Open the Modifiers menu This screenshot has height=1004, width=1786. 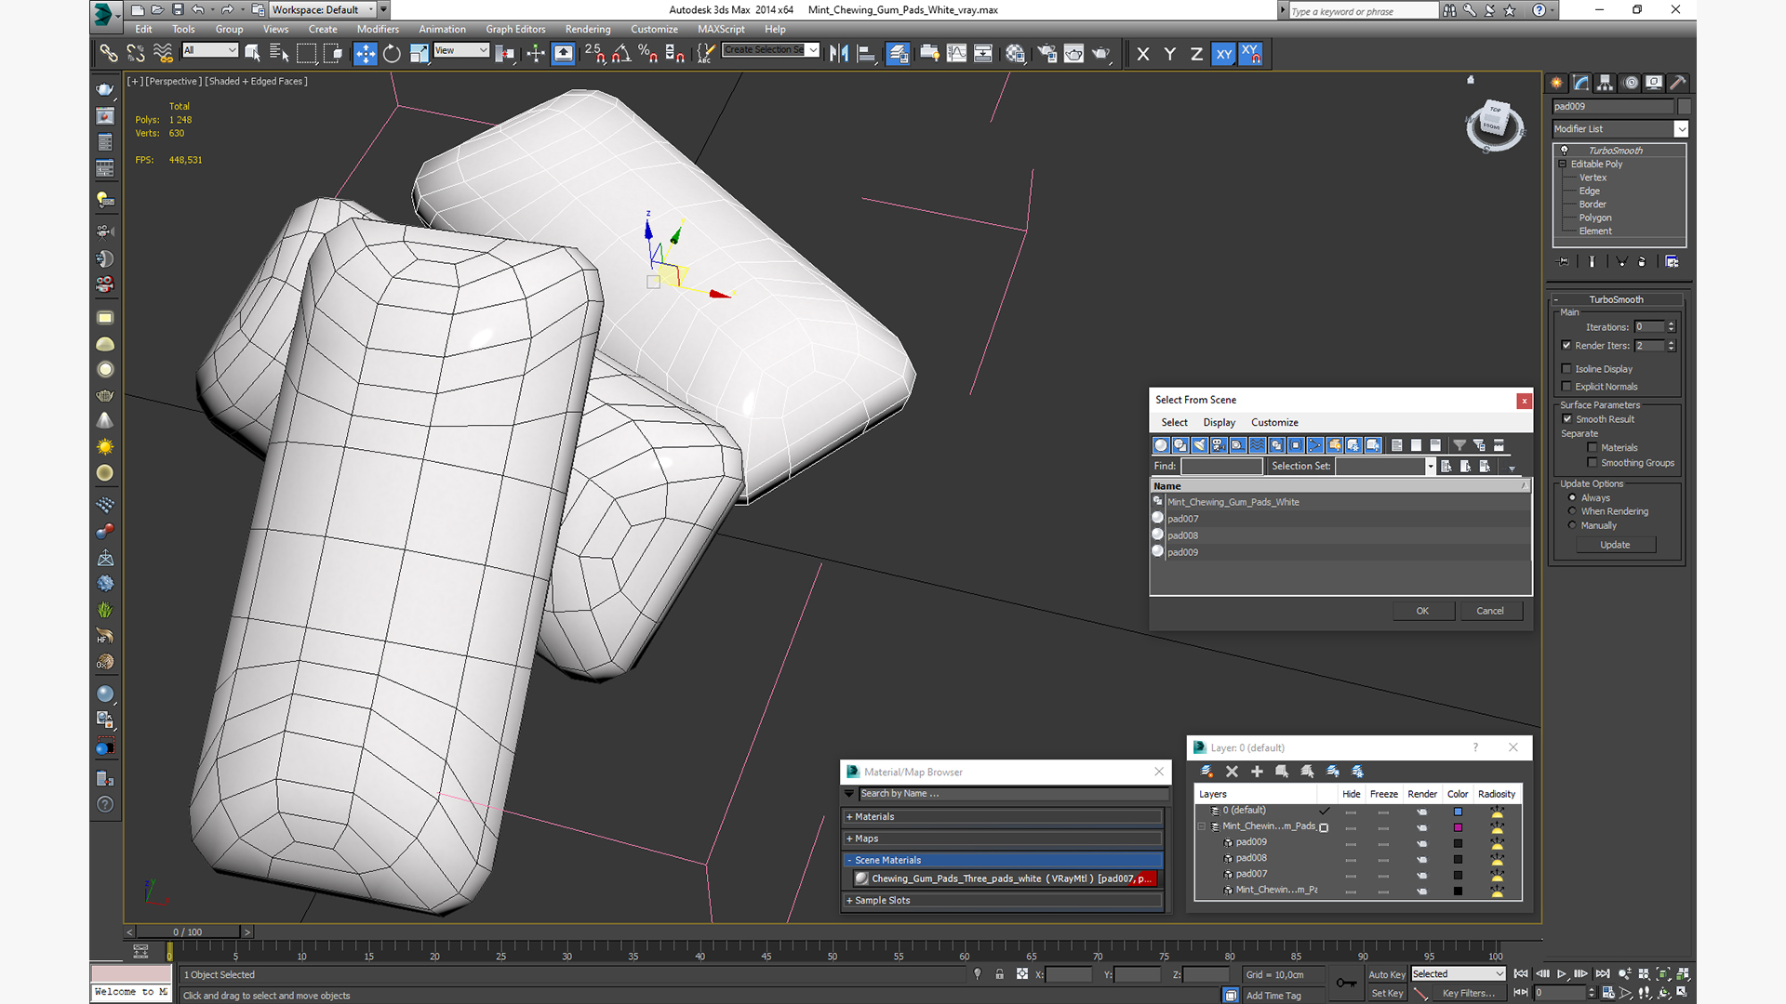click(x=378, y=30)
